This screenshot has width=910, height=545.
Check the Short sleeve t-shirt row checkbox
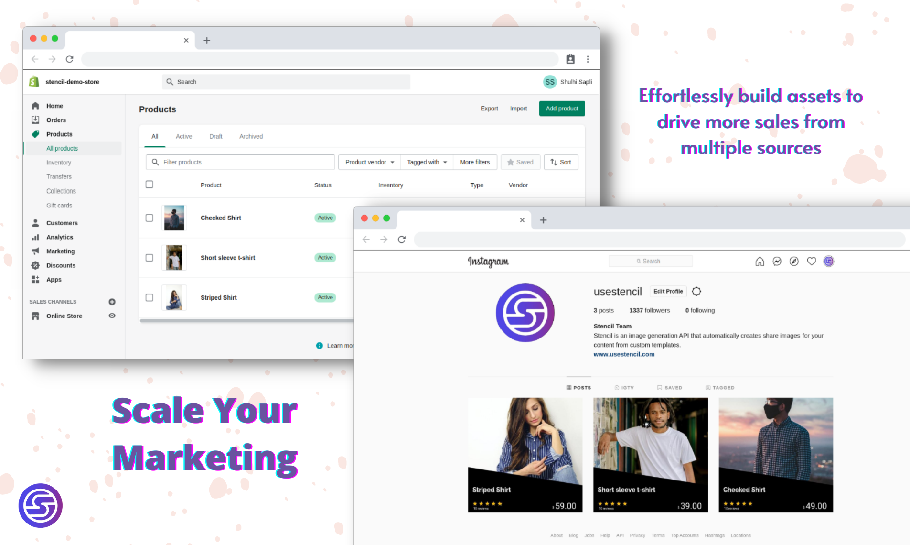pyautogui.click(x=150, y=258)
